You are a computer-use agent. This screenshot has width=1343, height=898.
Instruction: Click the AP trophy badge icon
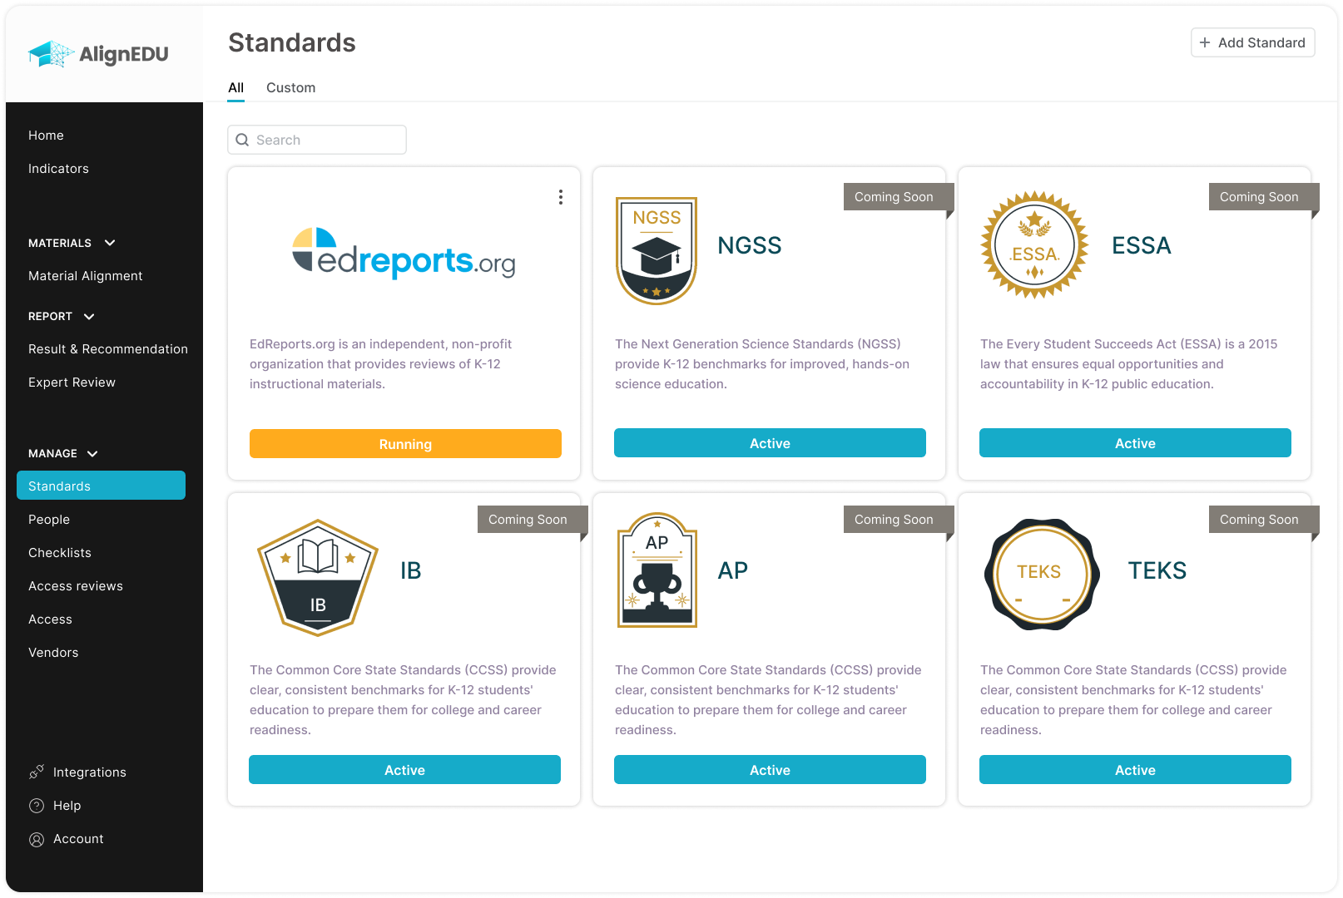tap(657, 570)
